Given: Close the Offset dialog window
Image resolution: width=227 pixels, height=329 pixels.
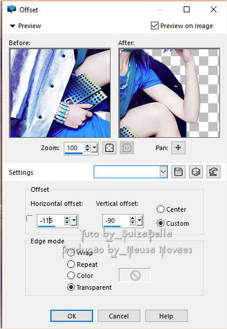Looking at the screenshot, I should [x=214, y=9].
